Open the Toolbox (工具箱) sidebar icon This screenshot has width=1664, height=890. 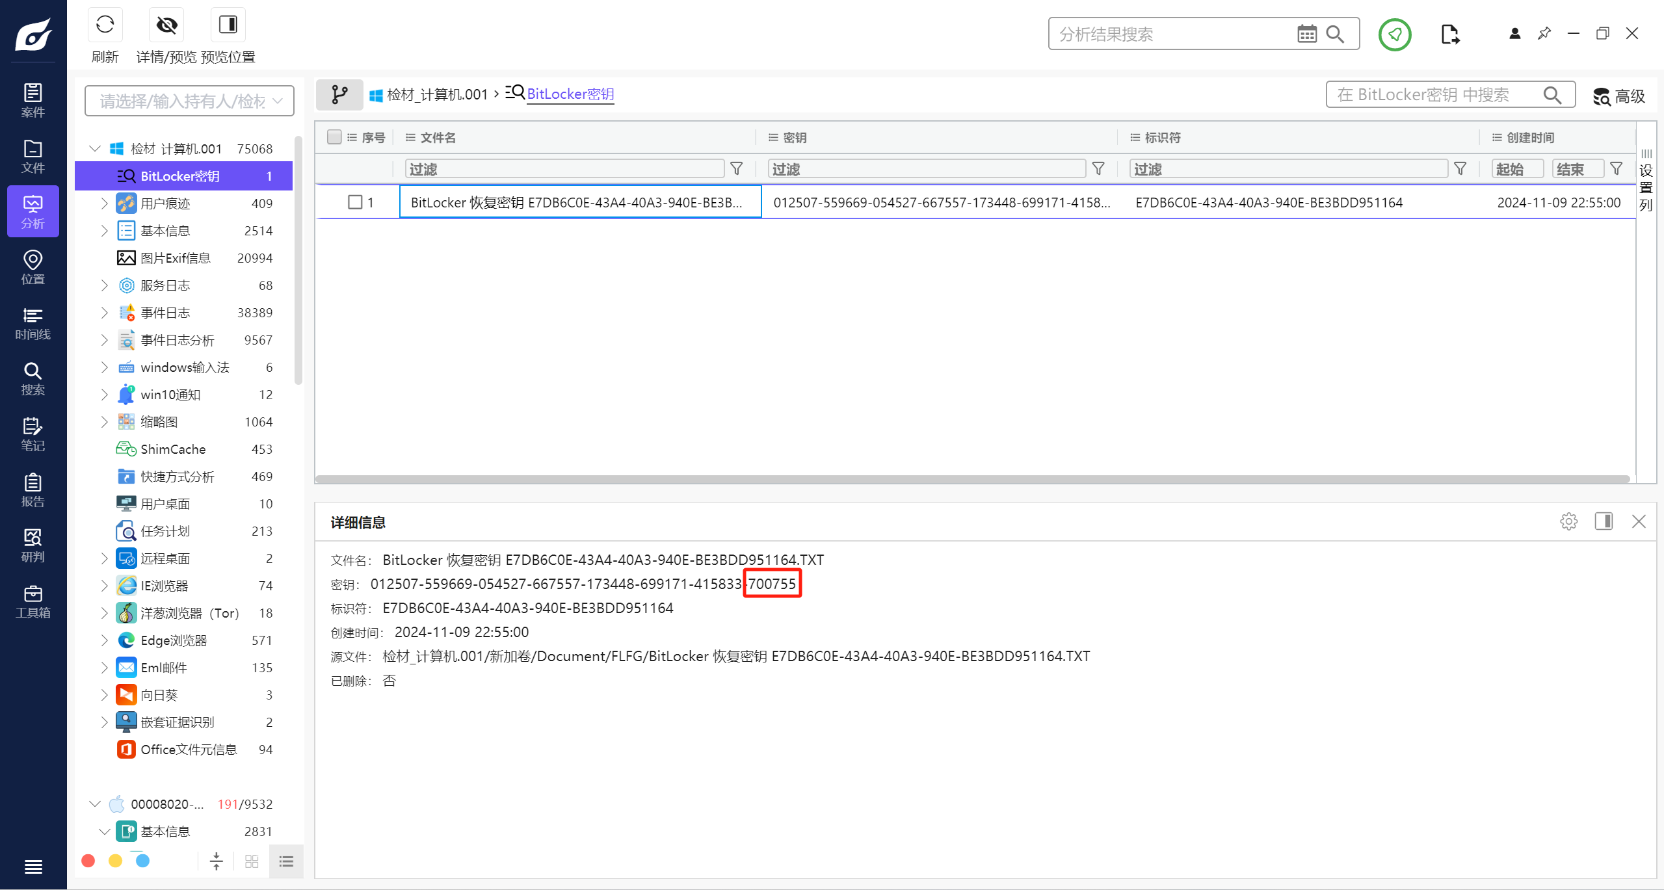(33, 601)
